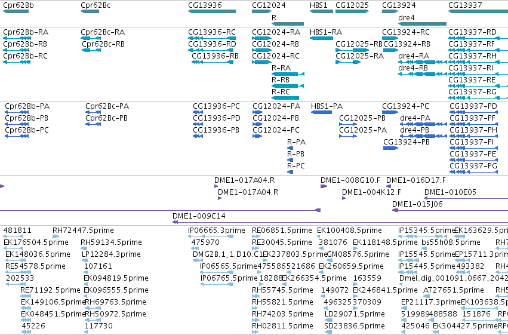
Task: Open EST IP06665.3prime
Action: [x=217, y=230]
